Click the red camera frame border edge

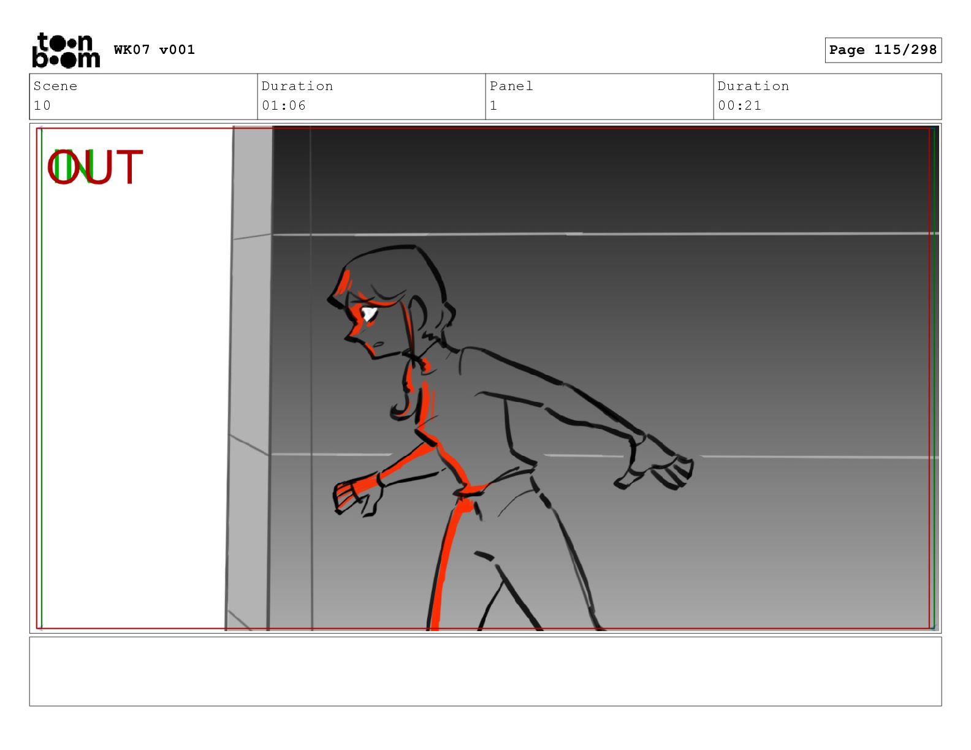point(484,628)
